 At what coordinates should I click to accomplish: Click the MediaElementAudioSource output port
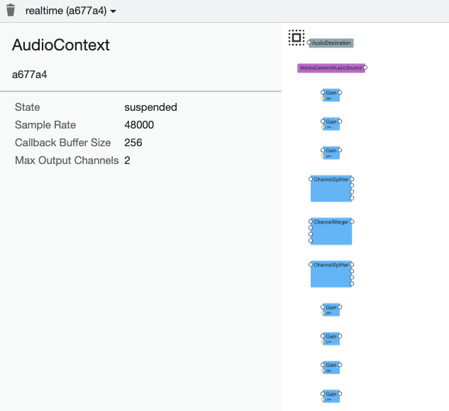point(365,68)
